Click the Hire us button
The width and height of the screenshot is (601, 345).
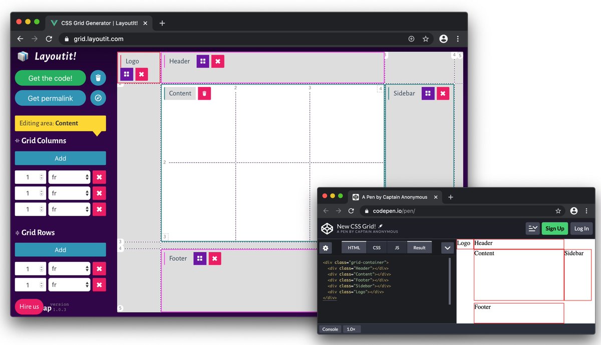29,306
